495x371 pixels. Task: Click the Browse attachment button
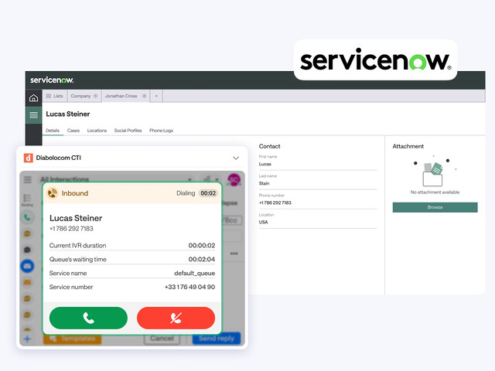tap(435, 207)
